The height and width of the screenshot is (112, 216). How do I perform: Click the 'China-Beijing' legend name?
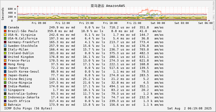coord(20,79)
